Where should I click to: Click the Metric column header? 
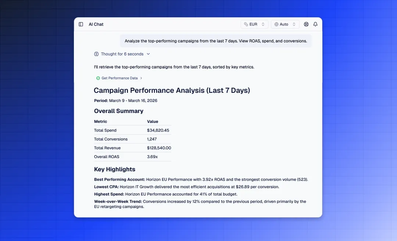(x=101, y=121)
